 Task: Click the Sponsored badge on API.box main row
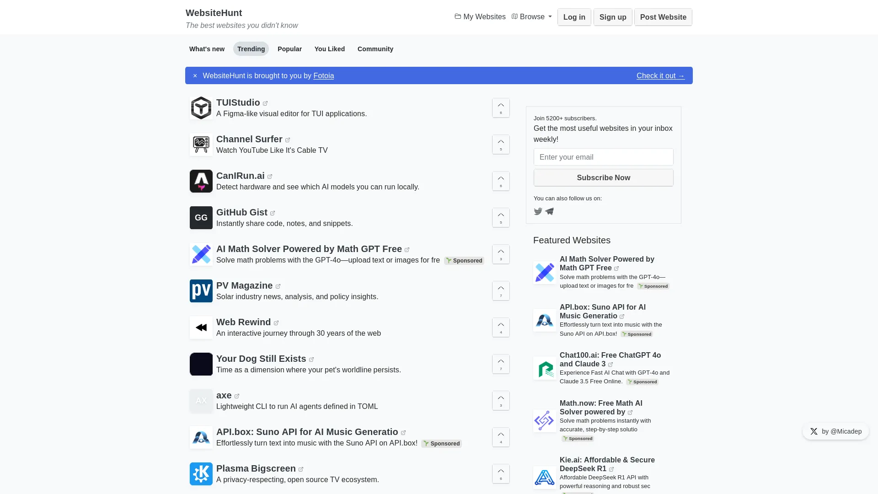pyautogui.click(x=441, y=444)
